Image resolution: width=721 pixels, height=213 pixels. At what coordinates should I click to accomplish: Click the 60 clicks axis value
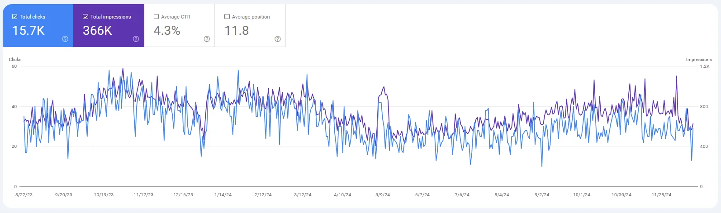[x=14, y=66]
